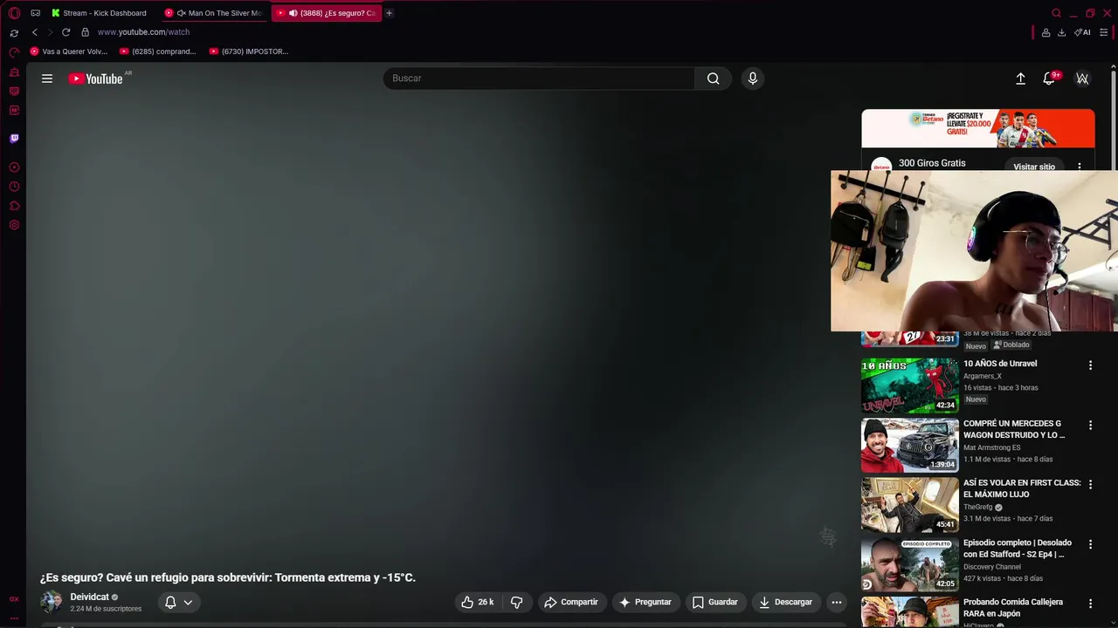This screenshot has height=628, width=1118.
Task: Open options menu for 10 AÑOS de Unravel
Action: (x=1090, y=365)
